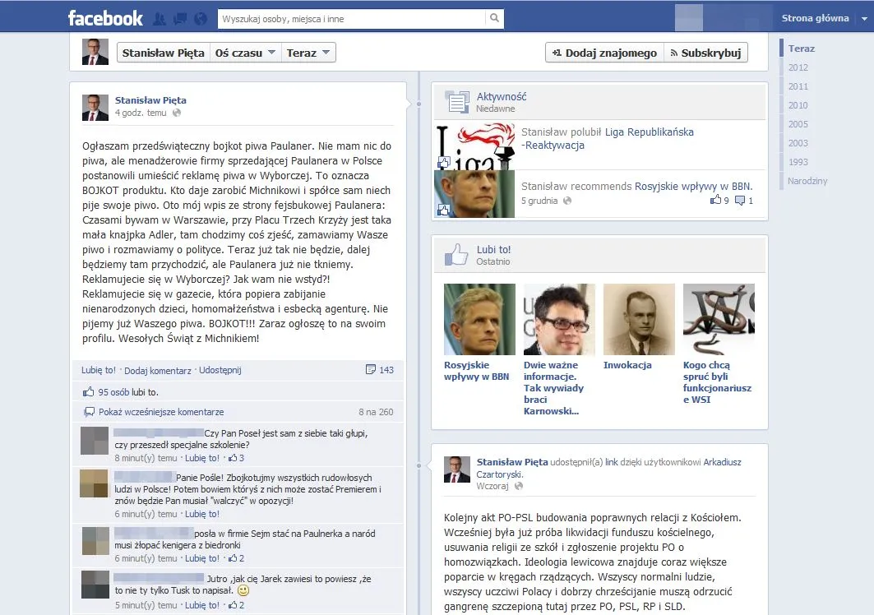Open messages icon in top bar
874x615 pixels.
click(x=179, y=18)
